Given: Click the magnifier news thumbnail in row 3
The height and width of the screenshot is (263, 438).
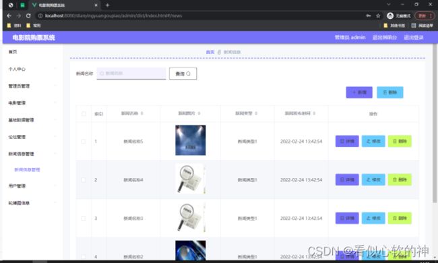Looking at the screenshot, I should pos(191,217).
